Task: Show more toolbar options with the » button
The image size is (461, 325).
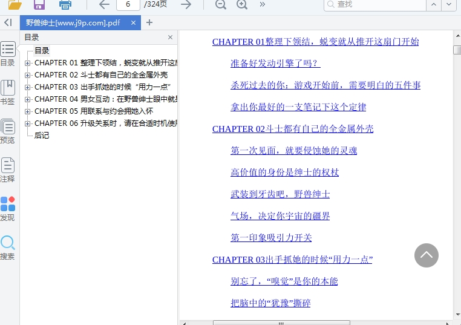Action: tap(262, 5)
